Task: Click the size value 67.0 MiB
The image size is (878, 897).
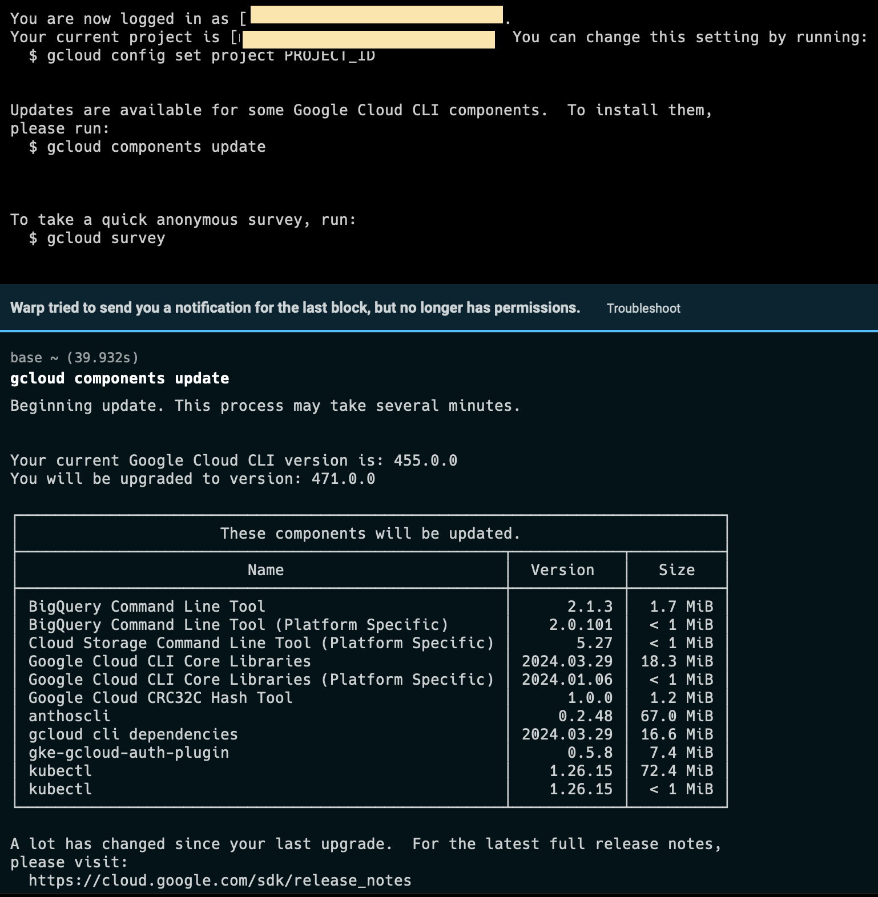Action: (x=676, y=717)
